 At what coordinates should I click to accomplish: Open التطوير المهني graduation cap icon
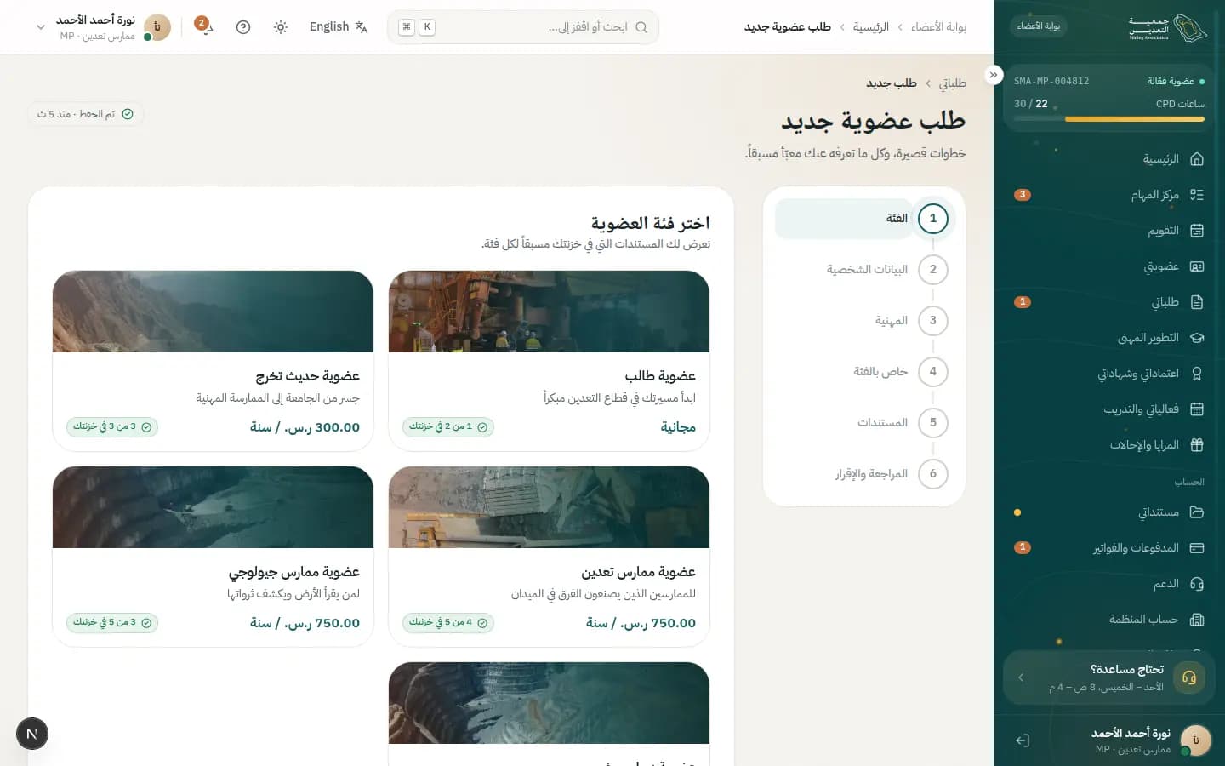pyautogui.click(x=1197, y=338)
